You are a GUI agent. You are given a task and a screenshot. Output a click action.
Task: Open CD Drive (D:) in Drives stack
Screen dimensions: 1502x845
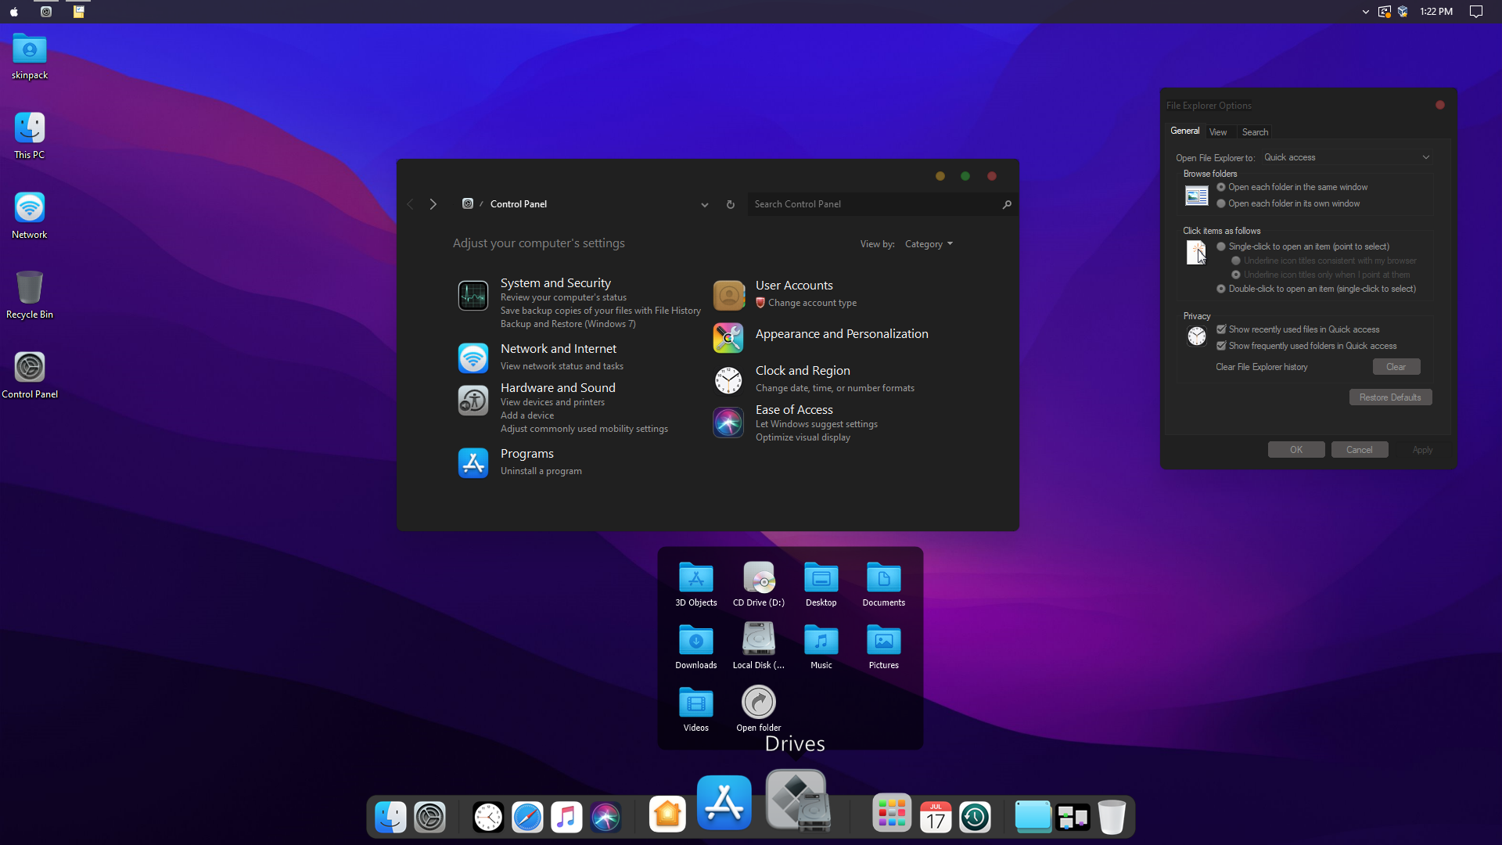click(758, 581)
